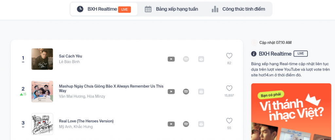Open the BXH Realtime tab

click(104, 9)
